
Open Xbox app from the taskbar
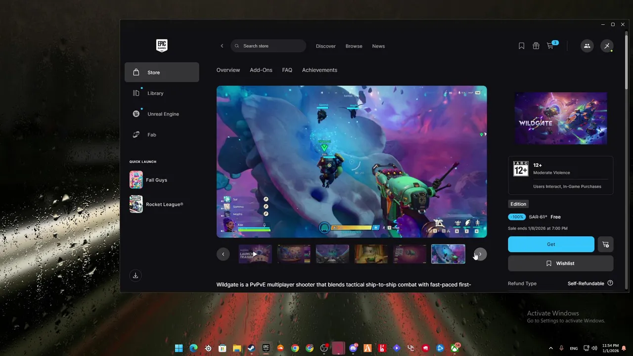click(x=454, y=348)
